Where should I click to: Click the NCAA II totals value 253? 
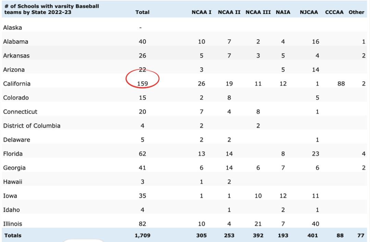click(x=229, y=236)
